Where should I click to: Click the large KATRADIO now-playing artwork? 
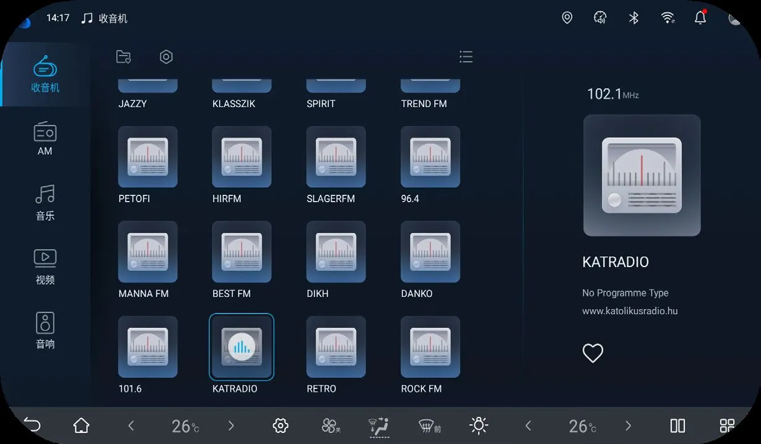coord(642,175)
